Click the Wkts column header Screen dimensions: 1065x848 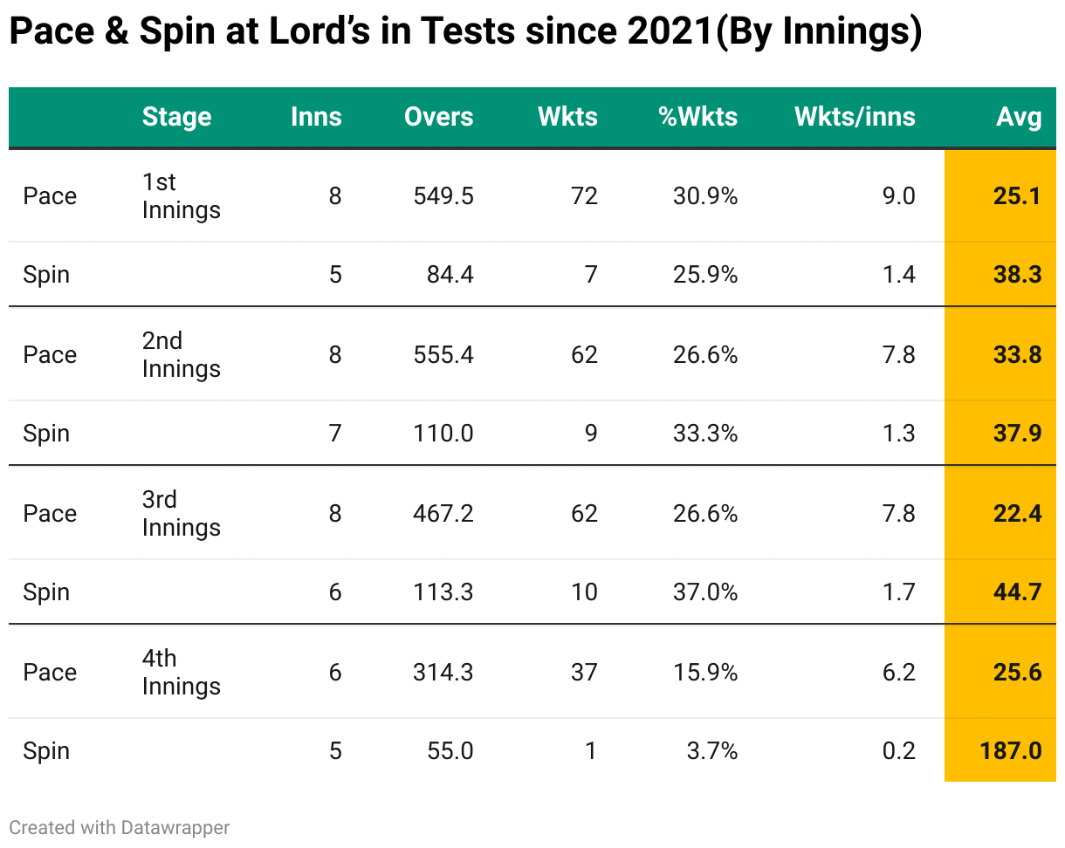click(x=567, y=117)
